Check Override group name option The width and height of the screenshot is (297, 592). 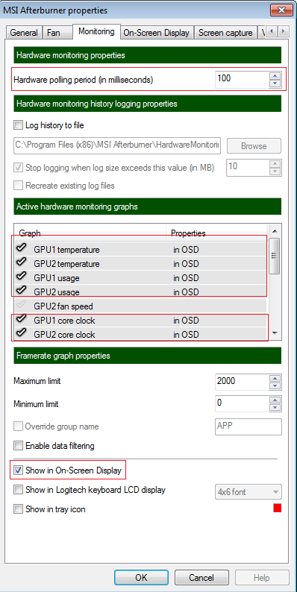(18, 426)
